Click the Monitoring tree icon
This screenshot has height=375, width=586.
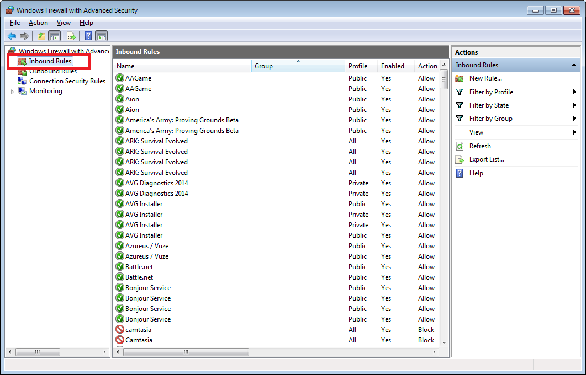tap(23, 91)
